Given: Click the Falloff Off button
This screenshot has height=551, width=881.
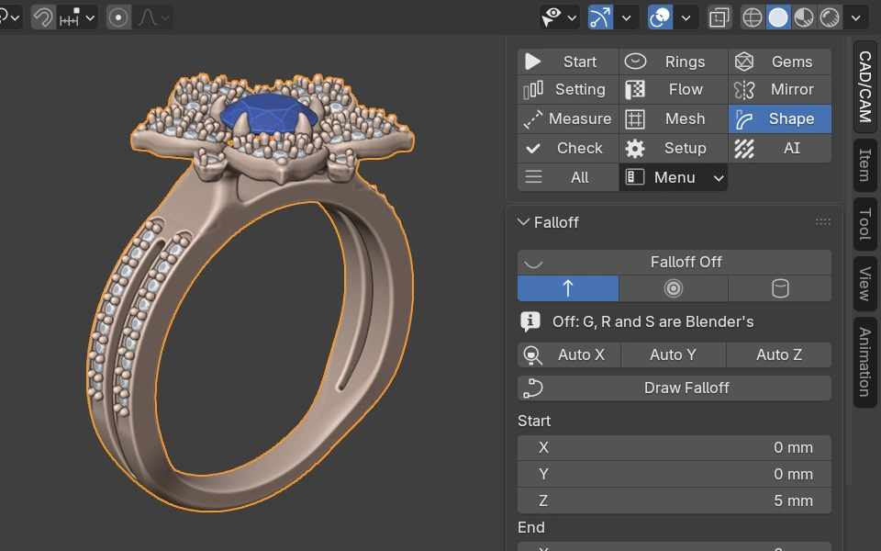Looking at the screenshot, I should pos(675,262).
